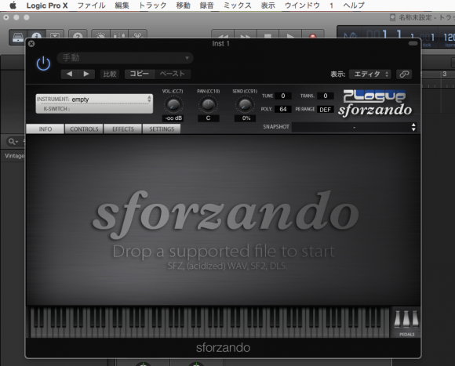
Task: Open the トラック menu
Action: click(153, 5)
